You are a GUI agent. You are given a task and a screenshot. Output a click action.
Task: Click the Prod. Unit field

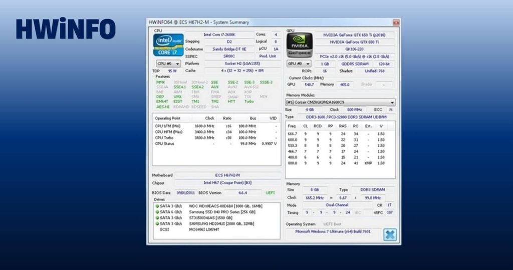pos(268,56)
